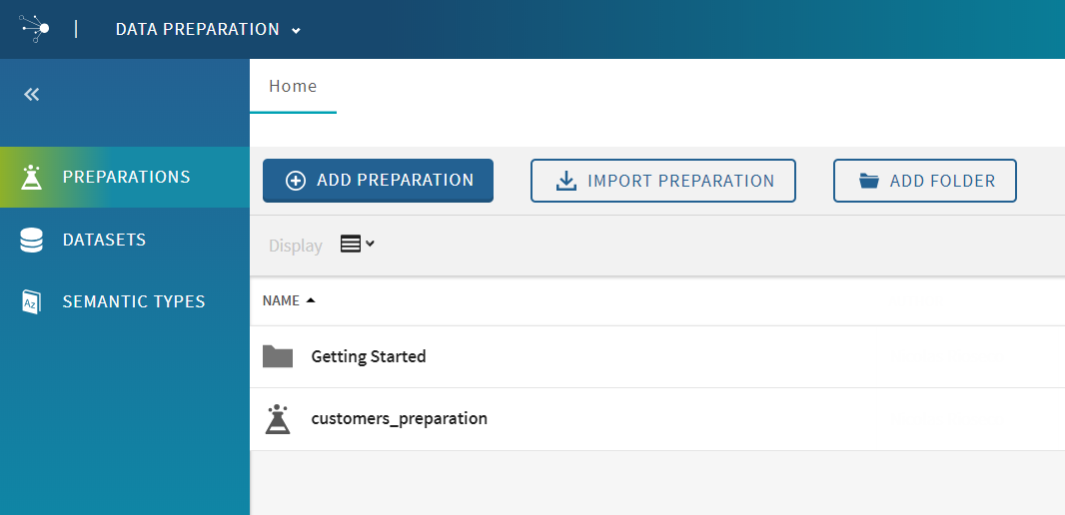This screenshot has width=1065, height=515.
Task: Click the plus icon in Add Preparation
Action: pyautogui.click(x=296, y=181)
